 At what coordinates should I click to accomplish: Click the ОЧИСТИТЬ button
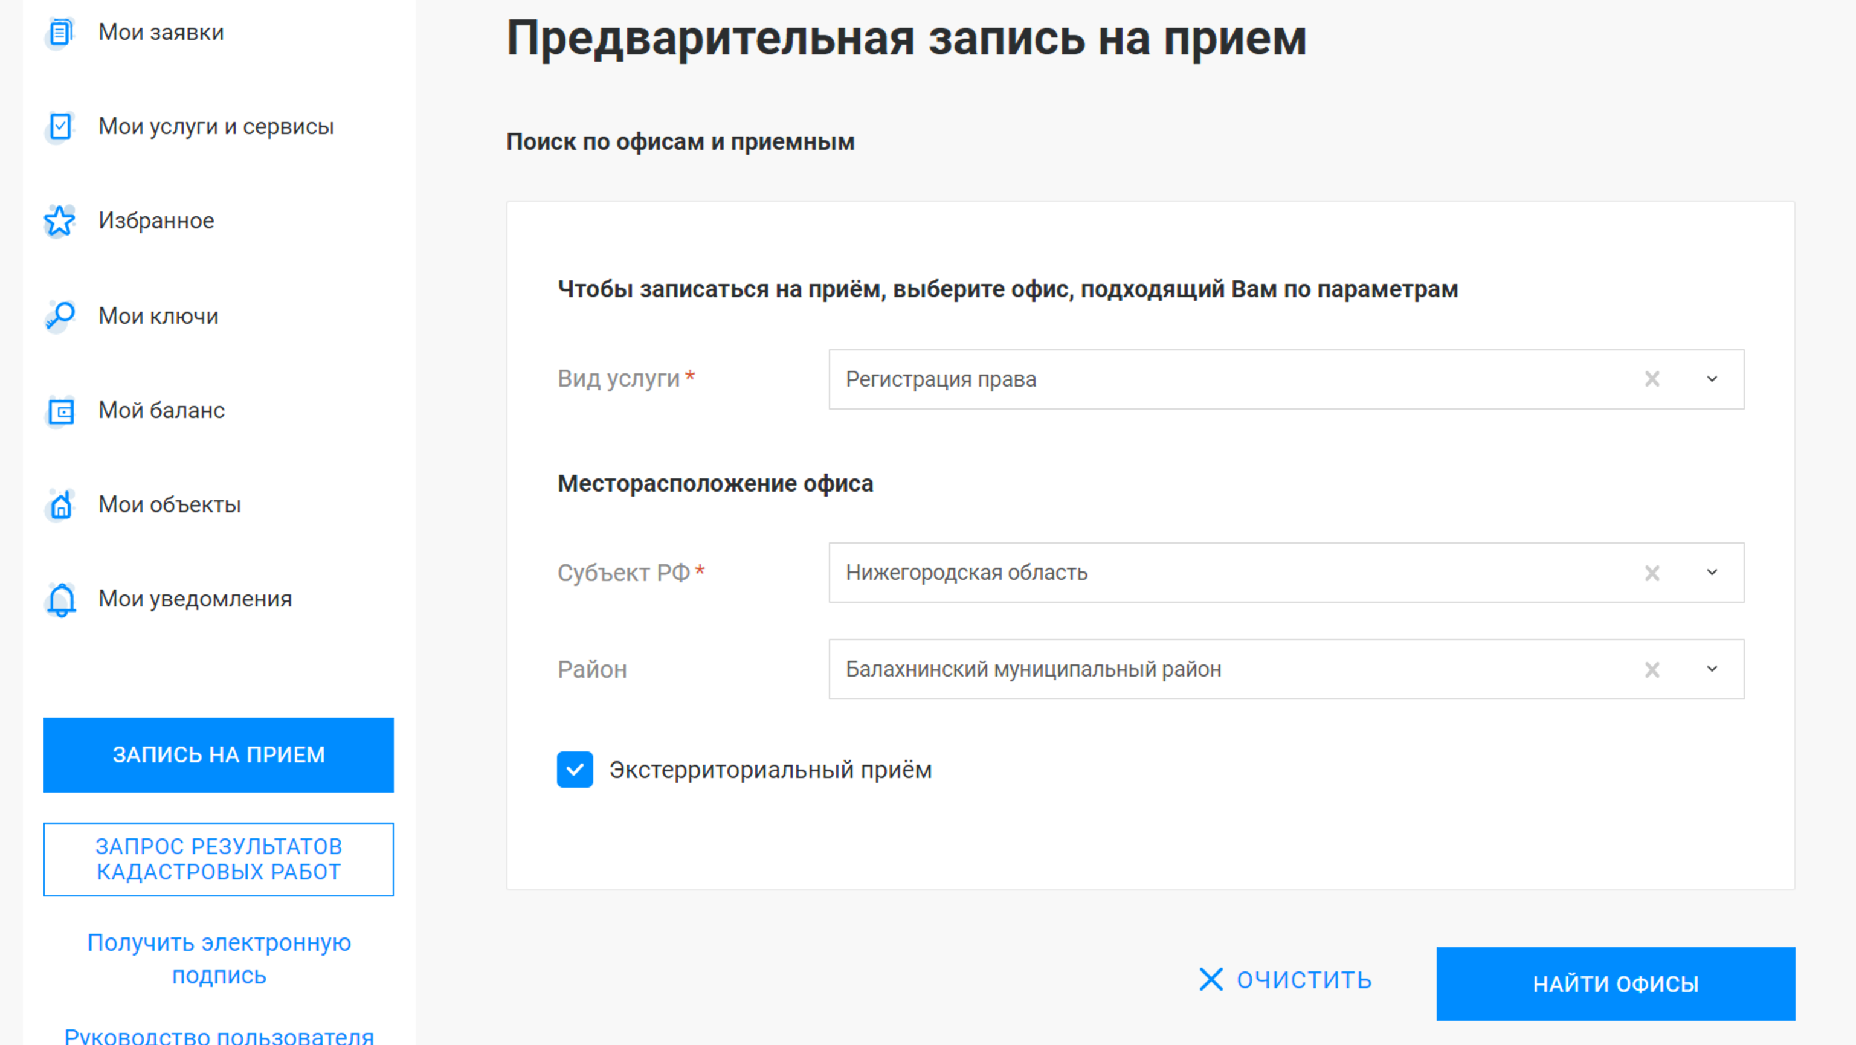(1286, 980)
